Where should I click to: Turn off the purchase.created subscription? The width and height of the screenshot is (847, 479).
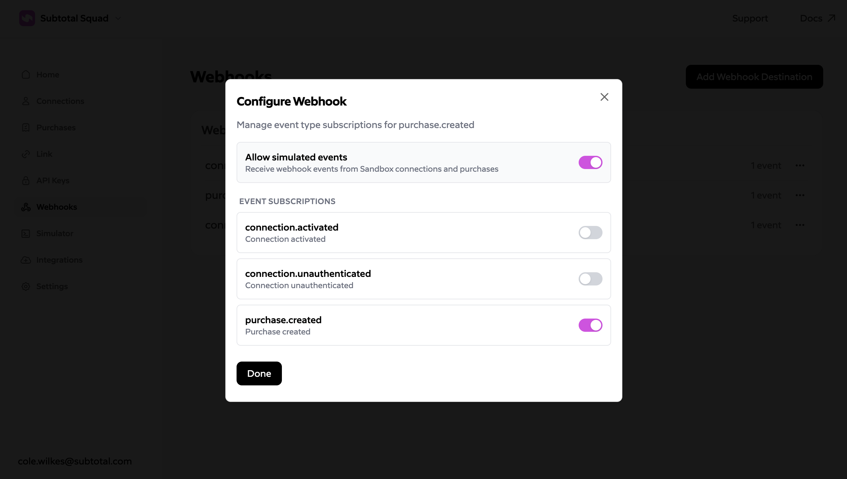pyautogui.click(x=590, y=325)
